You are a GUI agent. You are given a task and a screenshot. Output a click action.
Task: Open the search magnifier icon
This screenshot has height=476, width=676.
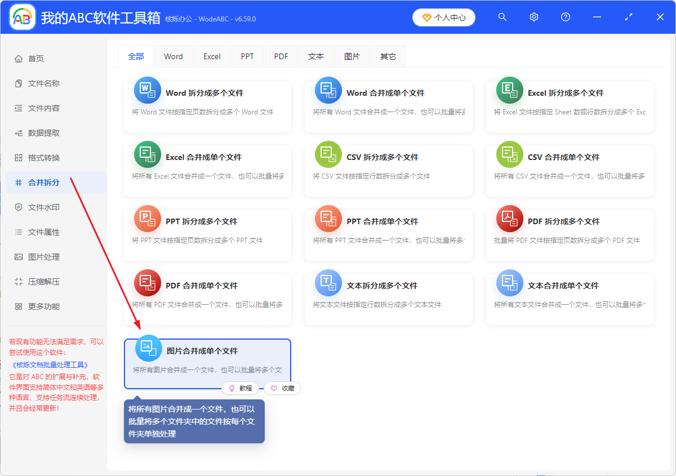click(502, 17)
